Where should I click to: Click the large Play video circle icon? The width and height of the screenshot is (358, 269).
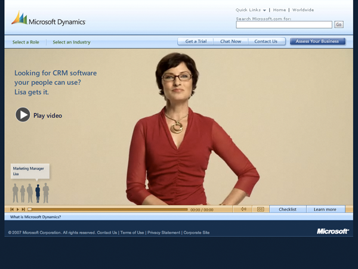click(23, 115)
